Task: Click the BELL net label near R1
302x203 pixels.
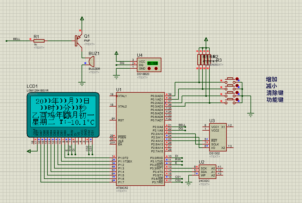Action: pos(16,39)
